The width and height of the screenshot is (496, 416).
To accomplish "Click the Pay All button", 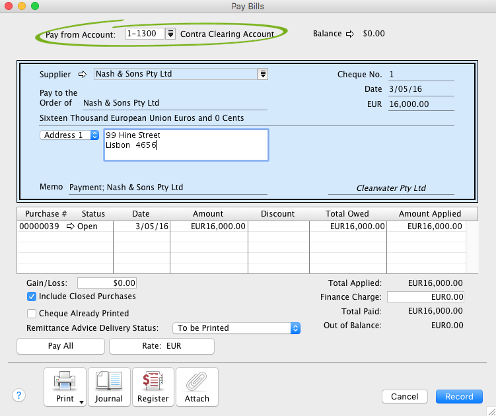I will [x=60, y=346].
